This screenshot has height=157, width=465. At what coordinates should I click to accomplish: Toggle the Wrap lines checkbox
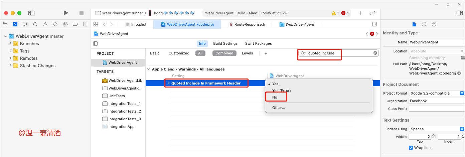click(411, 148)
